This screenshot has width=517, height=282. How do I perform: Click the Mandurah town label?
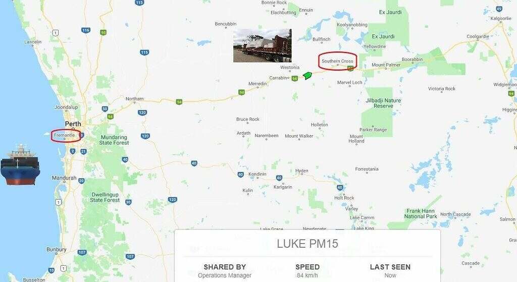[64, 178]
